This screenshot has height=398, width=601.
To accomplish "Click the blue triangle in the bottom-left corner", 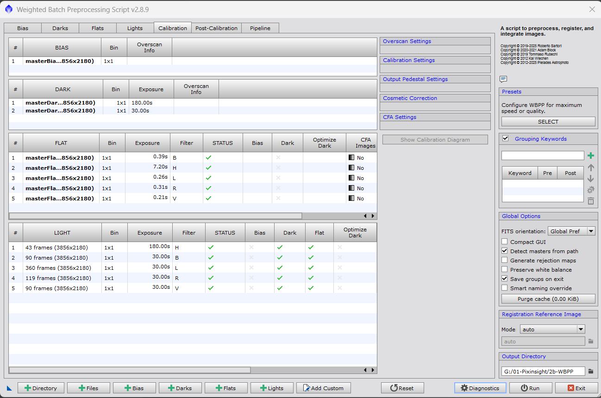I will [9, 388].
